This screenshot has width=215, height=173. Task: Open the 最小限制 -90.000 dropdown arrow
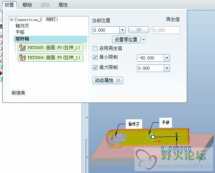167,58
